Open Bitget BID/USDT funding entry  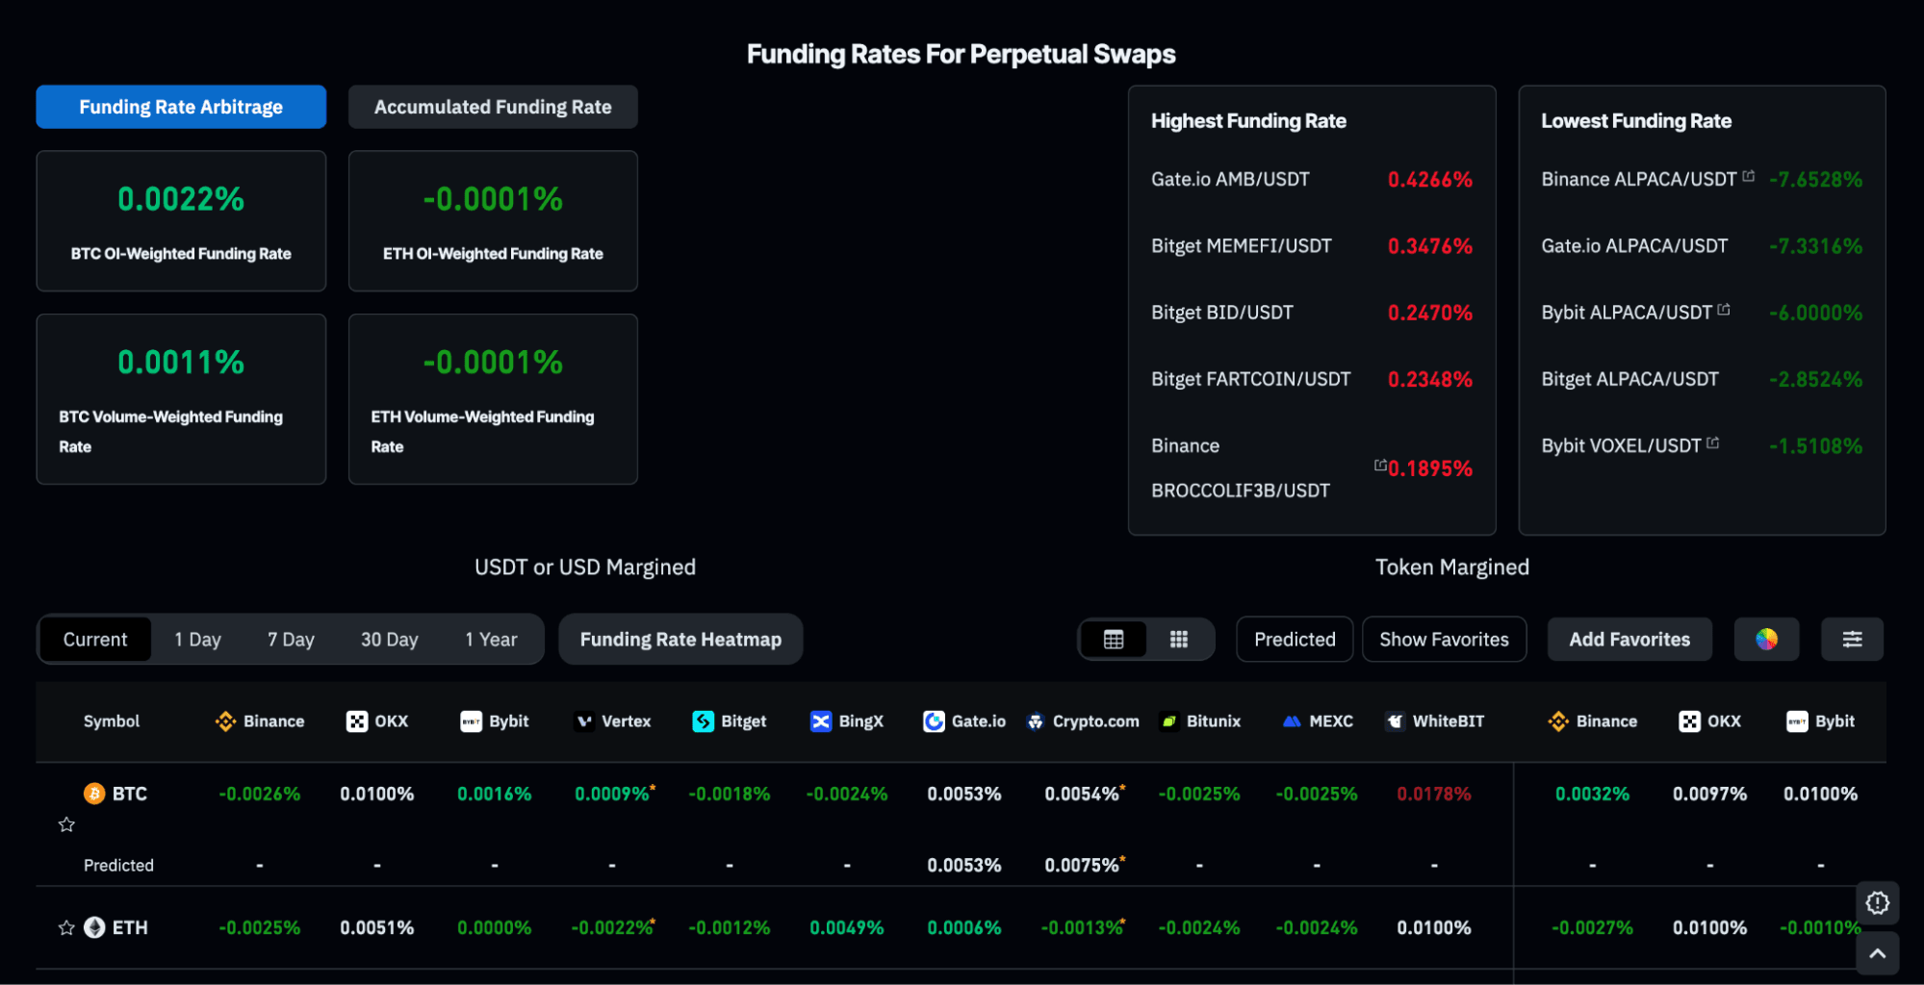point(1312,313)
